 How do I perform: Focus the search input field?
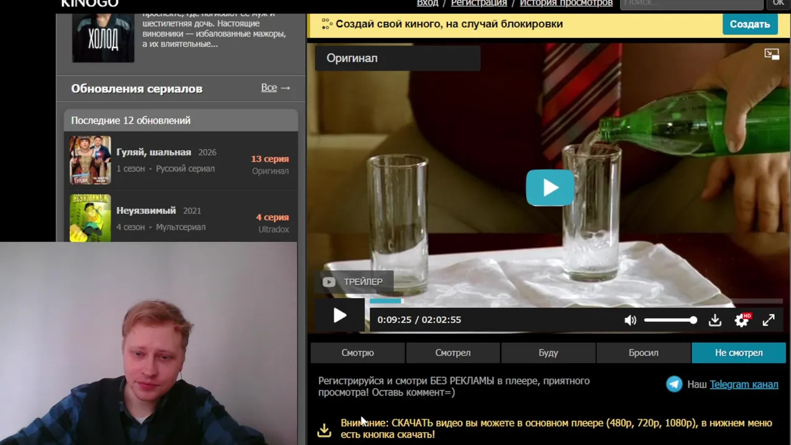click(x=692, y=4)
